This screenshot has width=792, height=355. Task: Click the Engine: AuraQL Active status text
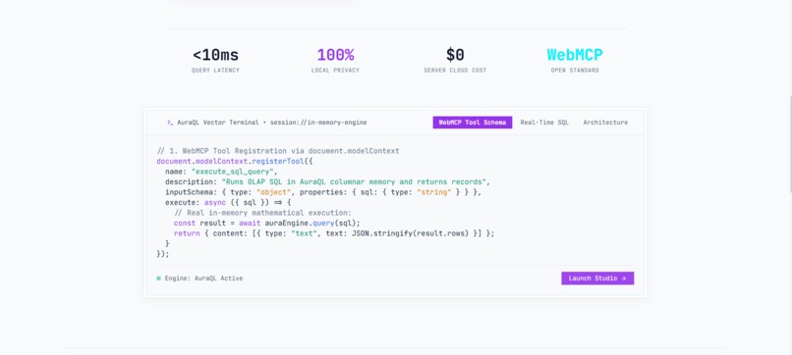point(203,279)
